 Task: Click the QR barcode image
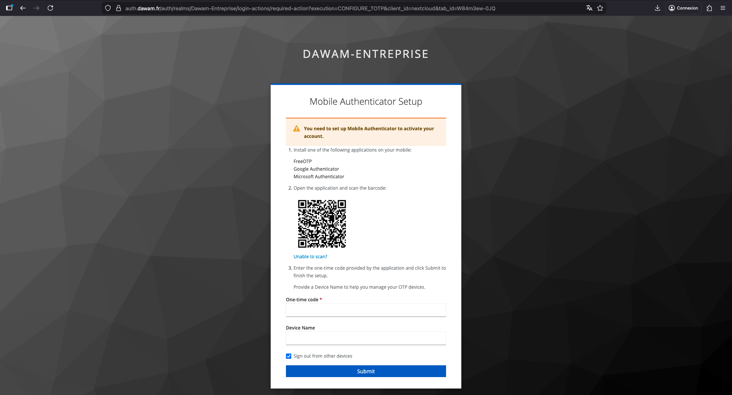[322, 224]
